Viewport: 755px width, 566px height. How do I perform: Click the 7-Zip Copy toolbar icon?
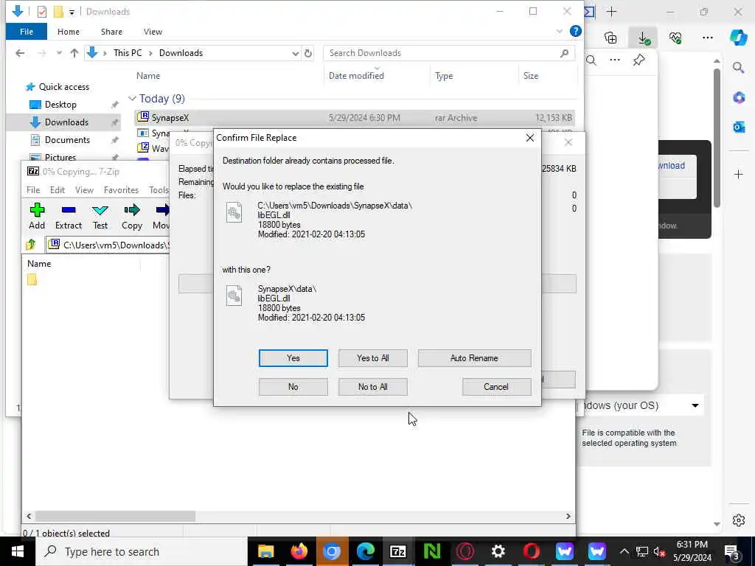132,216
